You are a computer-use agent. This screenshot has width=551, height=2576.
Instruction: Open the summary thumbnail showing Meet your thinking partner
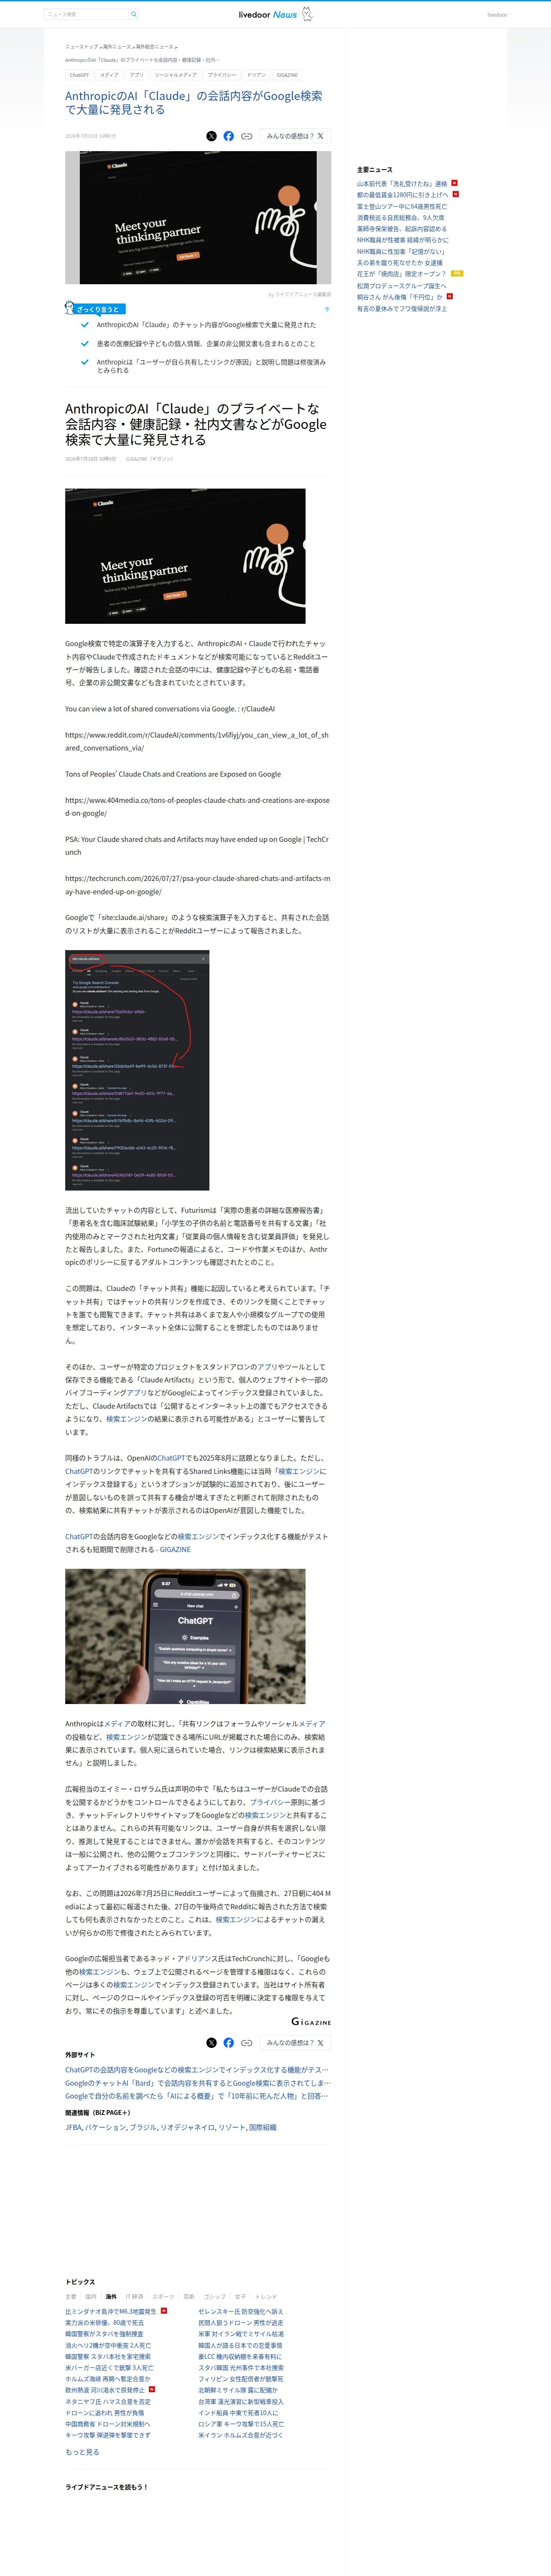pyautogui.click(x=198, y=218)
